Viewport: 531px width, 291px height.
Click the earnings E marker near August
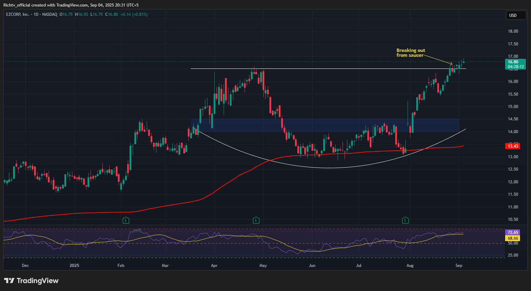(x=406, y=220)
